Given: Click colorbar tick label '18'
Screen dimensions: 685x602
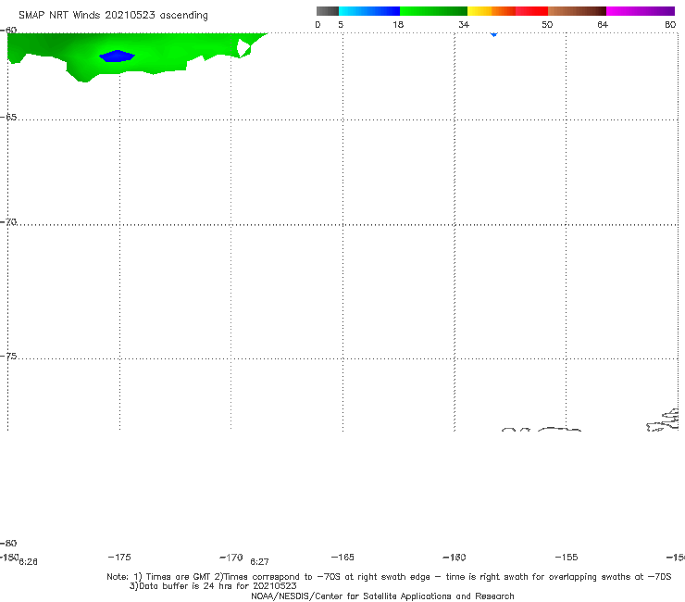Looking at the screenshot, I should click(x=398, y=24).
